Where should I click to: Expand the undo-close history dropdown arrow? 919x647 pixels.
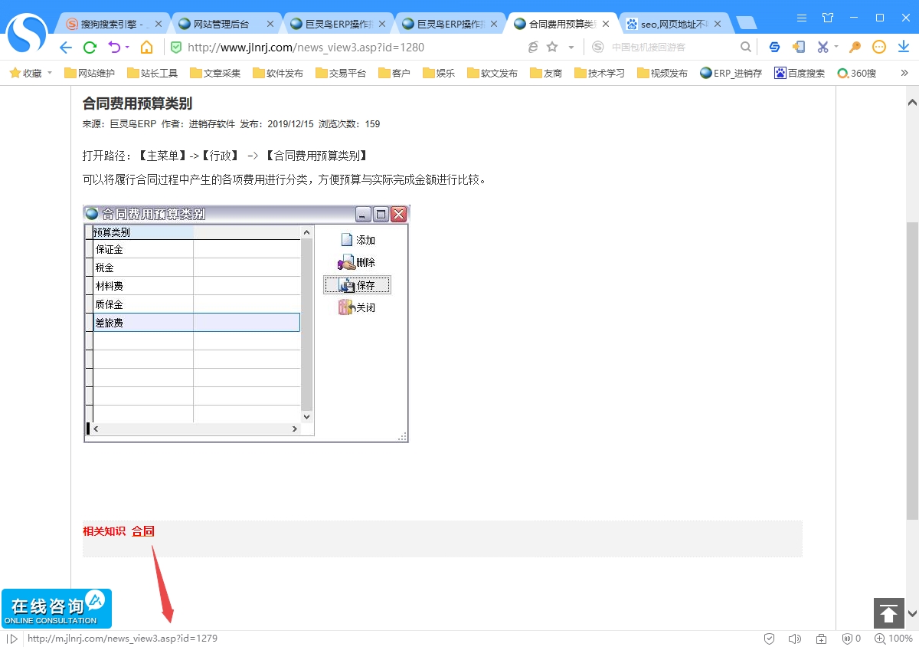127,48
